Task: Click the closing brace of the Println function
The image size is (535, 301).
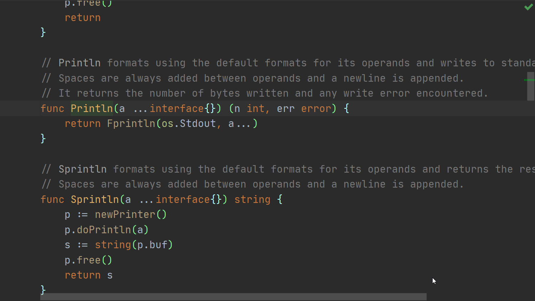Action: (x=43, y=138)
